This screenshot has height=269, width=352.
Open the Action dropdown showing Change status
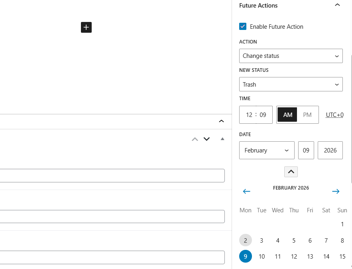click(x=291, y=56)
